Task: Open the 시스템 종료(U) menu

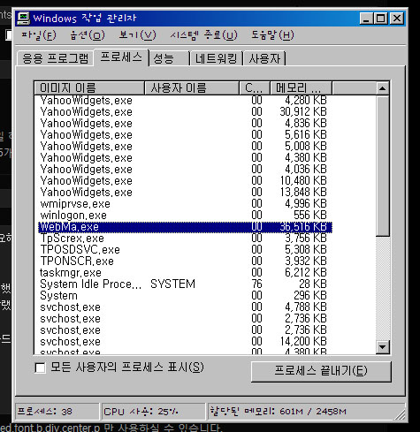Action: pyautogui.click(x=203, y=35)
